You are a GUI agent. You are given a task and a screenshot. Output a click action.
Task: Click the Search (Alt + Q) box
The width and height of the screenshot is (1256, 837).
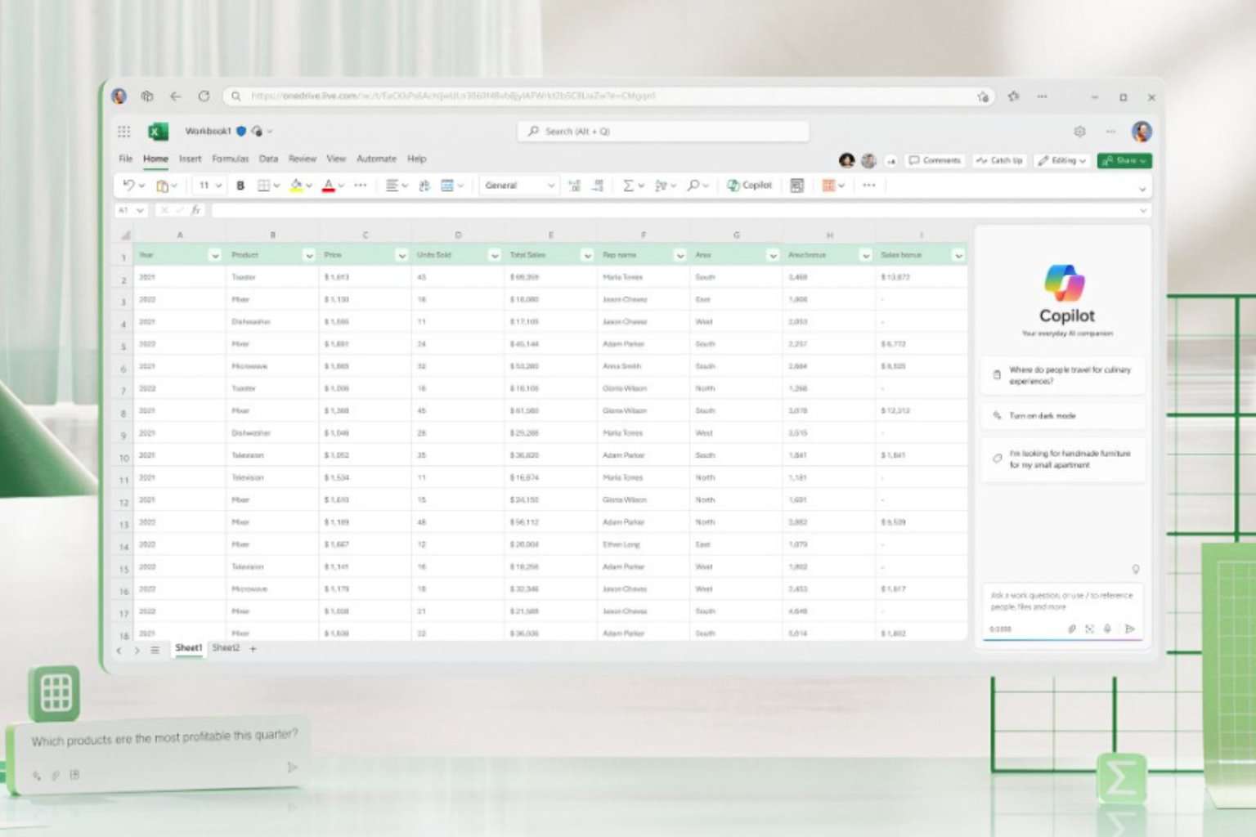(x=663, y=132)
